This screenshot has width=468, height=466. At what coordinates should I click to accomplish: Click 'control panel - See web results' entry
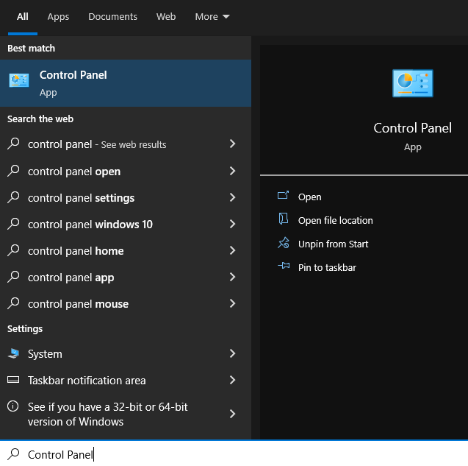(126, 144)
